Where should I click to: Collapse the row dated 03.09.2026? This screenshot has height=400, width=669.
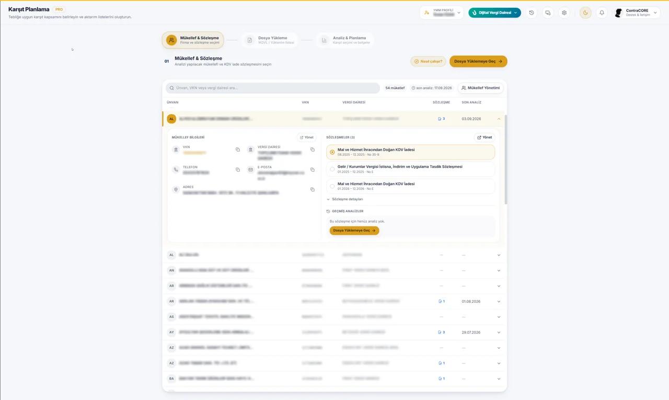click(499, 119)
